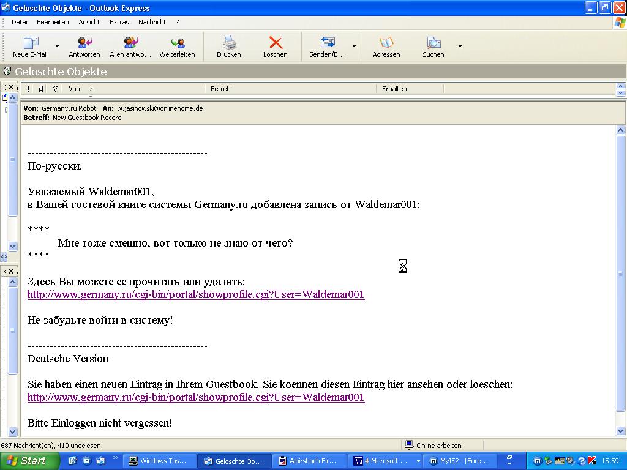The width and height of the screenshot is (627, 470).
Task: Close the lower left contacts pane
Action: (11, 271)
